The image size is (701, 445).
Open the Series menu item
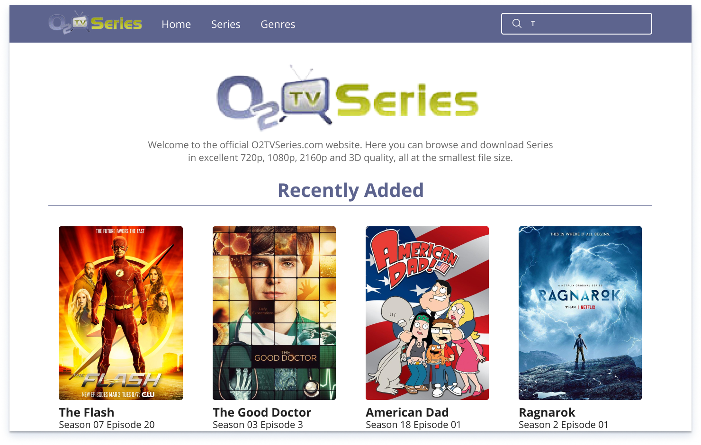pos(226,24)
